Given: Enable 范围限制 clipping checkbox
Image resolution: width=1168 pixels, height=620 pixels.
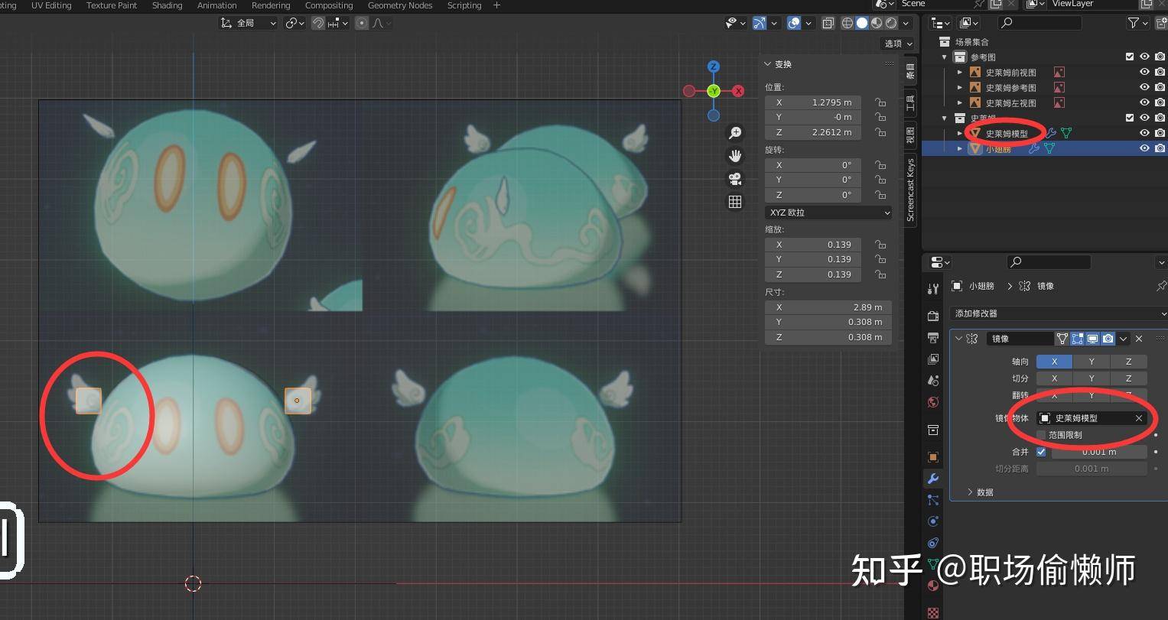Looking at the screenshot, I should (x=1041, y=435).
